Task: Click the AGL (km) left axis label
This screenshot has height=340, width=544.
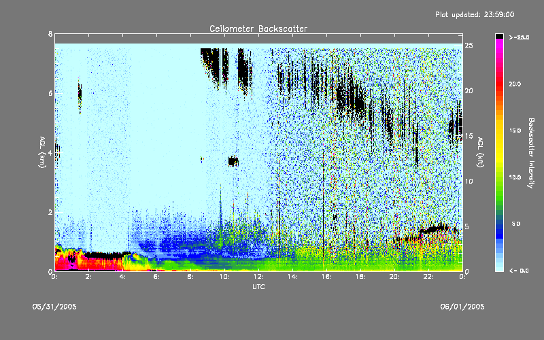Action: pos(42,152)
